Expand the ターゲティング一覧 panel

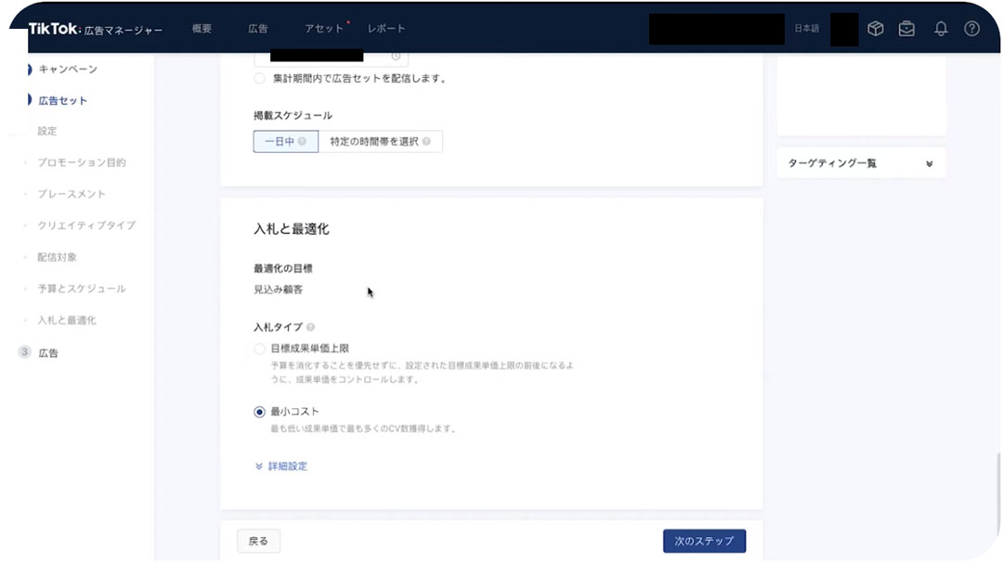(x=929, y=162)
